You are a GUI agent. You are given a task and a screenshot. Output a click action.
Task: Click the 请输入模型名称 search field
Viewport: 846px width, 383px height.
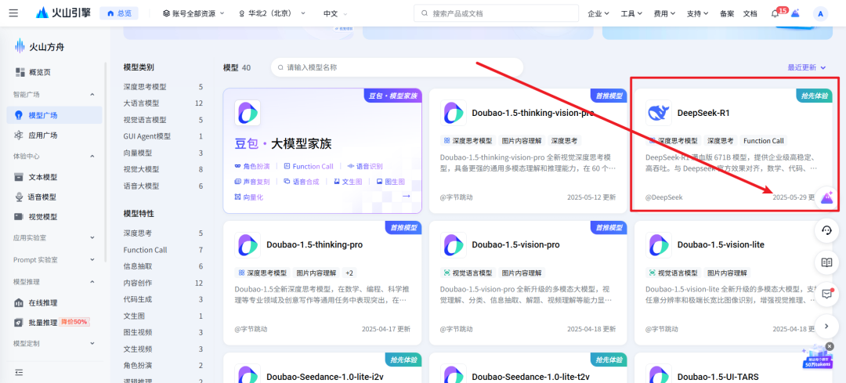(x=397, y=67)
